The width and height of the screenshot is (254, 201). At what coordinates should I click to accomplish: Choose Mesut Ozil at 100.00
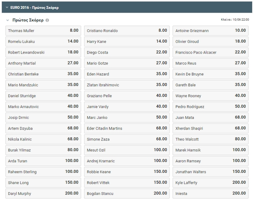point(127,150)
